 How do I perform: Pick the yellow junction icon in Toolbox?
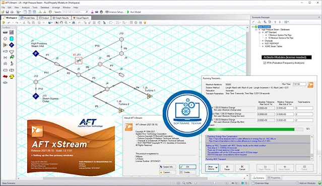pyautogui.click(x=12, y=76)
